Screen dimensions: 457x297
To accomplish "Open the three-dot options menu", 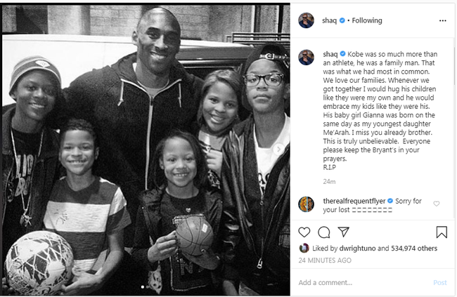I will pyautogui.click(x=442, y=20).
